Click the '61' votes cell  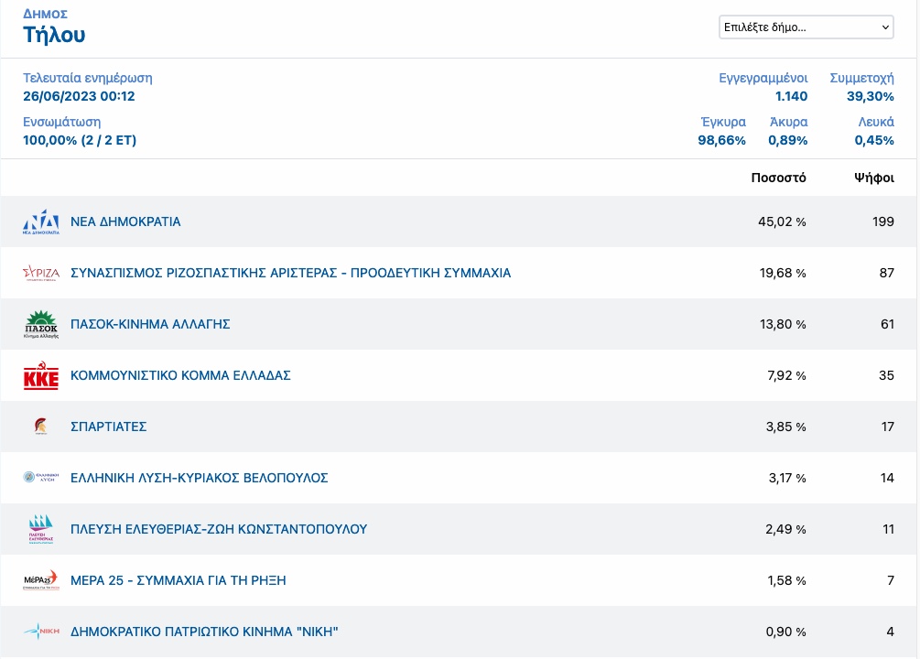[887, 324]
